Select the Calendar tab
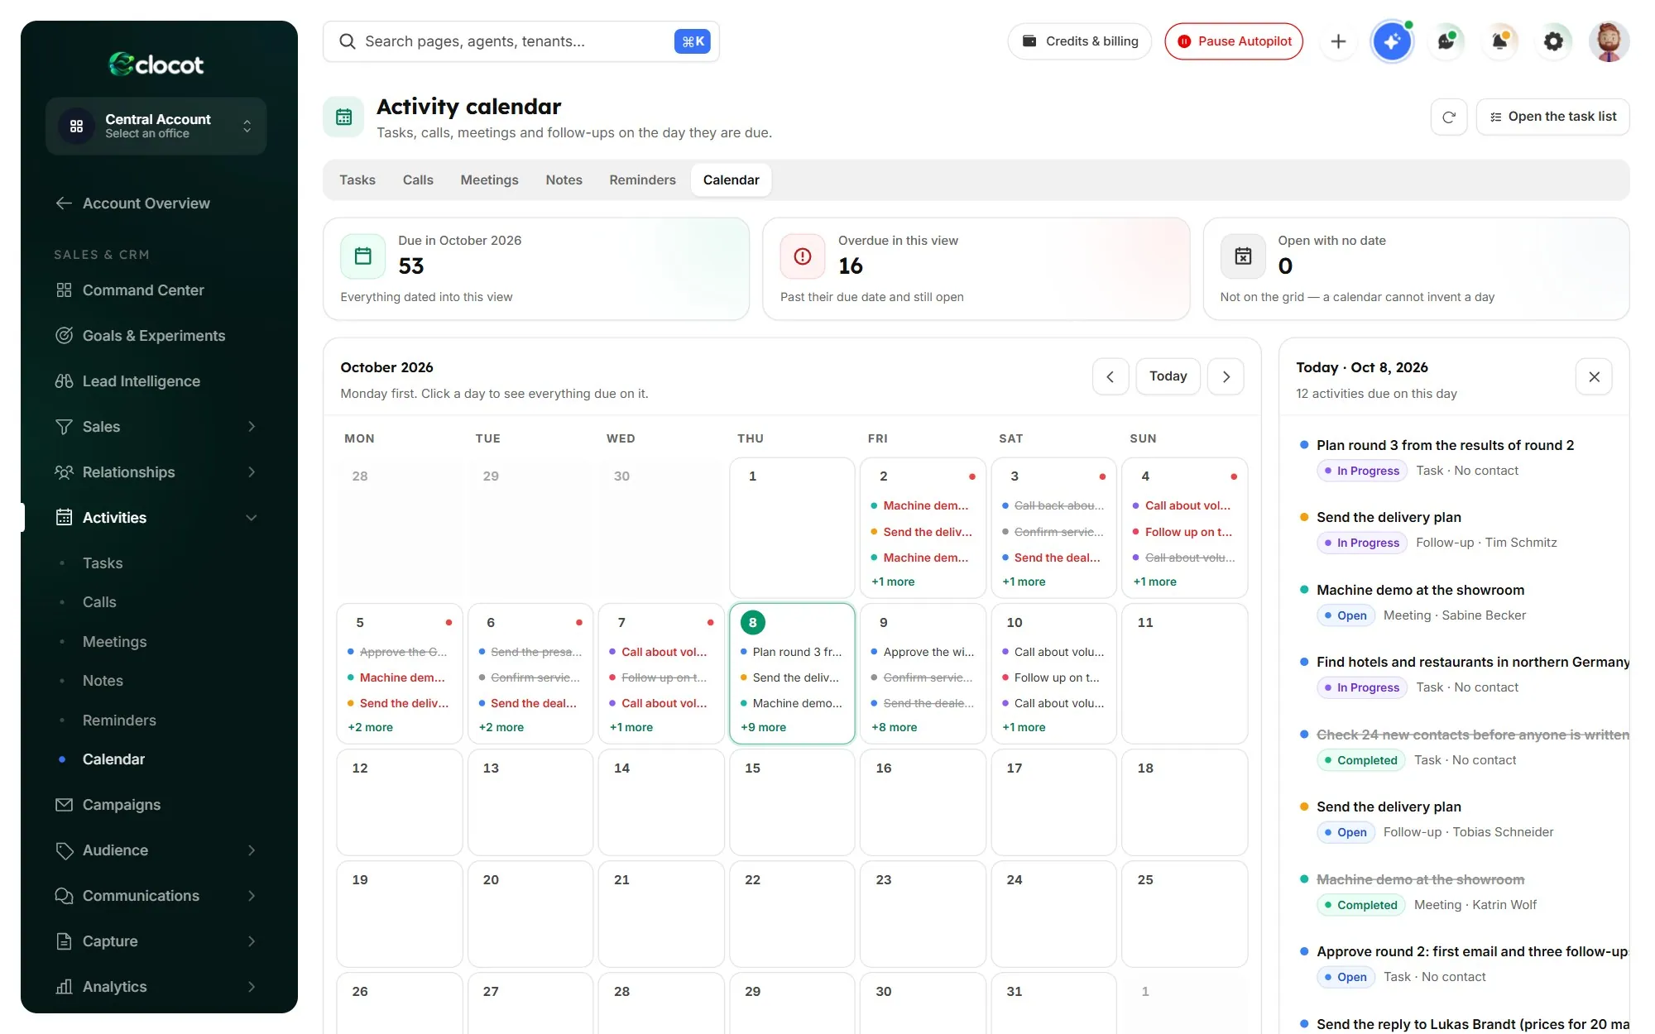1655x1034 pixels. [731, 180]
